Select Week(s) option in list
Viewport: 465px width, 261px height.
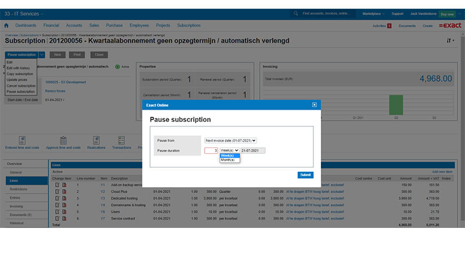coord(230,155)
